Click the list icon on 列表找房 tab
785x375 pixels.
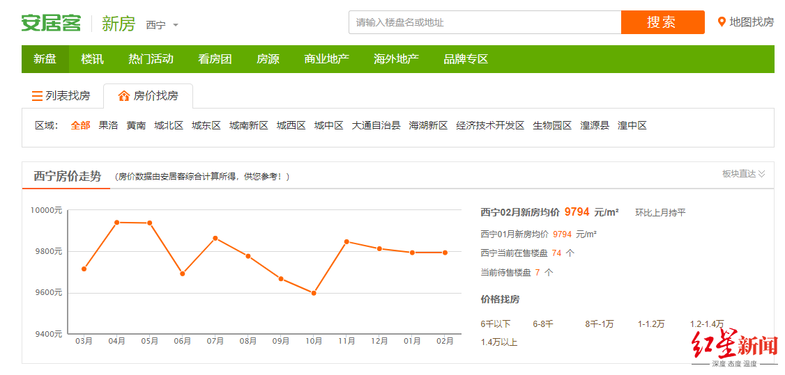pos(37,96)
